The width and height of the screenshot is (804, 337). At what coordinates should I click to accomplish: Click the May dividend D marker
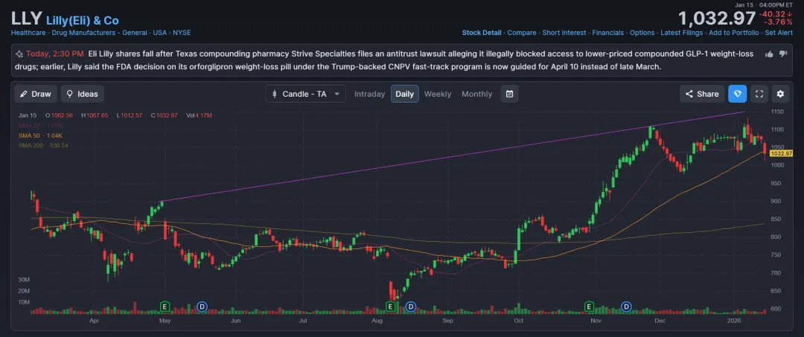pos(202,306)
